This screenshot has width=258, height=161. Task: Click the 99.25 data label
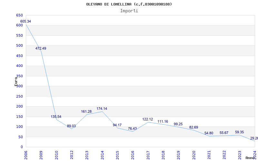(178, 124)
